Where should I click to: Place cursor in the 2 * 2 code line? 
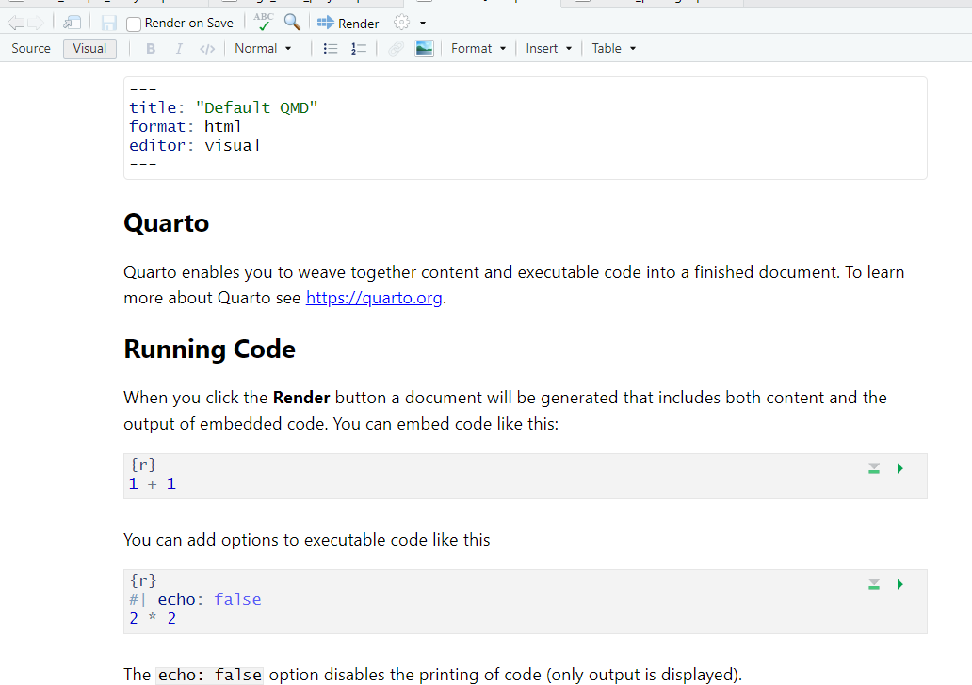click(x=153, y=619)
